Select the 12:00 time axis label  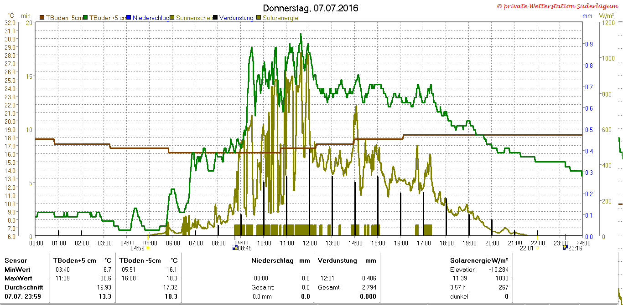309,243
